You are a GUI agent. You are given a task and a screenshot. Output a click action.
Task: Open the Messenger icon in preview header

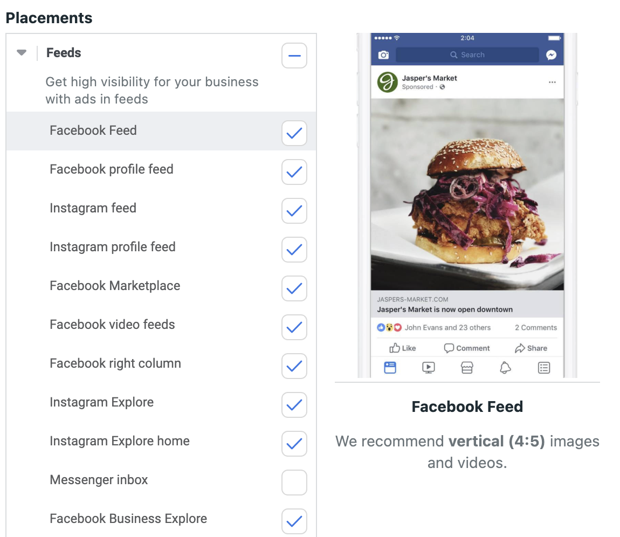point(551,55)
